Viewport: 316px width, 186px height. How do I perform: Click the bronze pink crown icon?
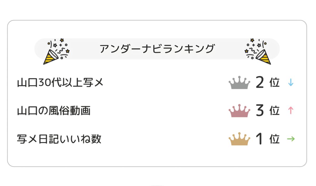pos(239,111)
